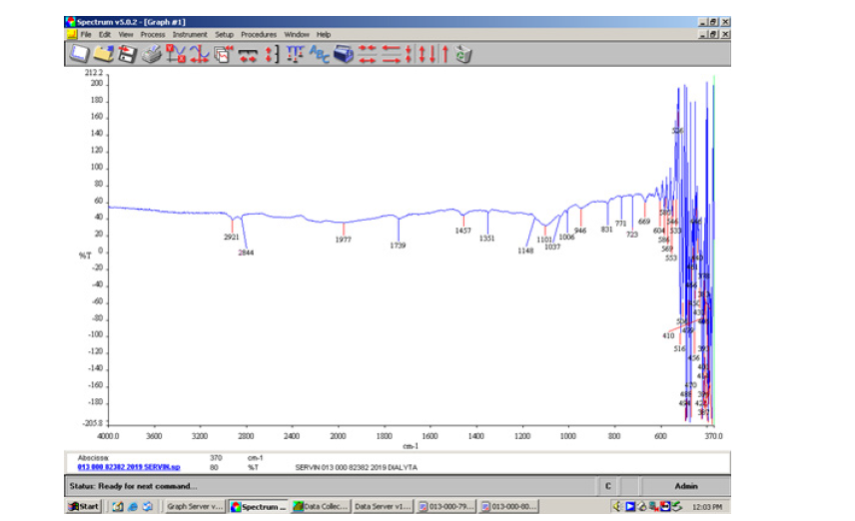The width and height of the screenshot is (855, 521).
Task: Click the taskbar clock showing 12:03 PM
Action: tap(707, 507)
